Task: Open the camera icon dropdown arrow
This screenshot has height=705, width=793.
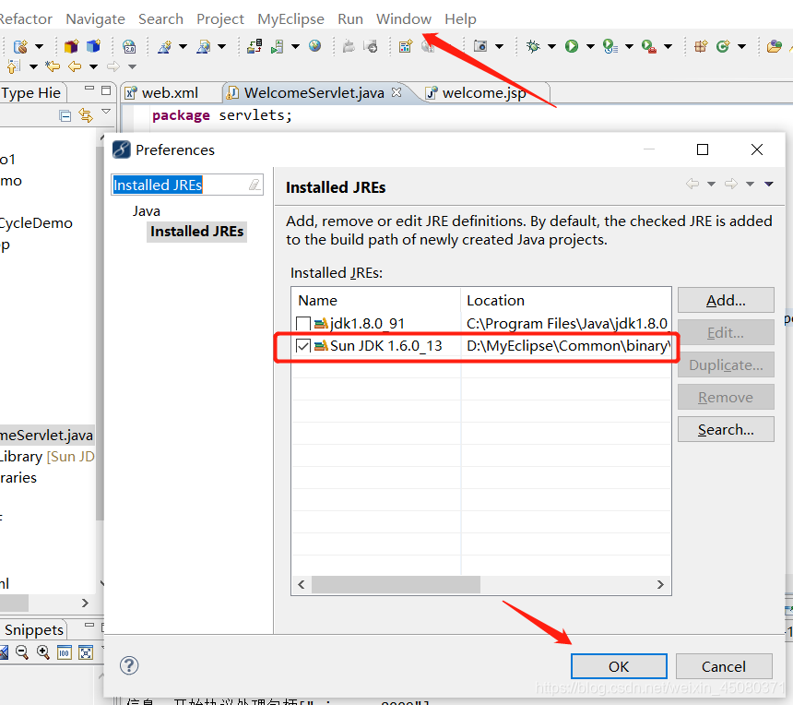Action: click(499, 46)
